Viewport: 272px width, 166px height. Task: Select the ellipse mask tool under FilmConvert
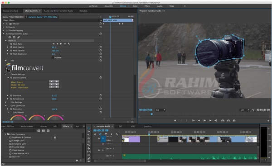coord(10,37)
